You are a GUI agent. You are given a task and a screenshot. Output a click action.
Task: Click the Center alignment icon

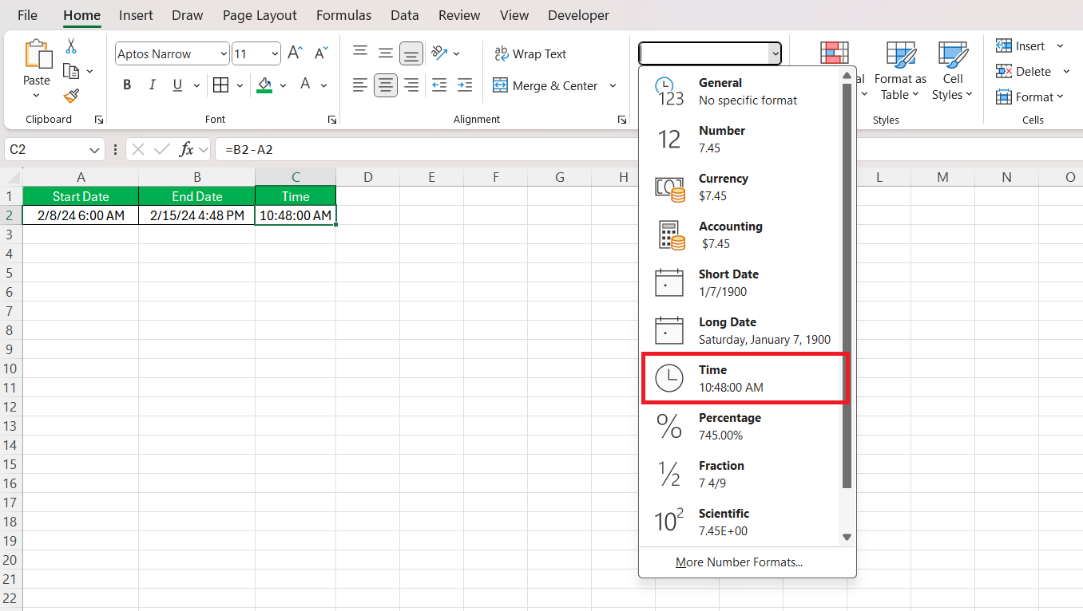pyautogui.click(x=386, y=85)
